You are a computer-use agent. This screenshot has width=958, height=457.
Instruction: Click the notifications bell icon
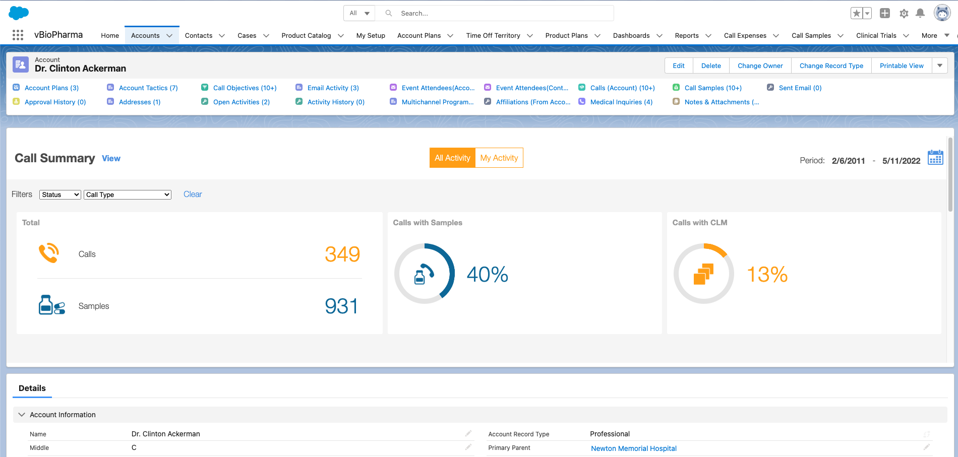(x=920, y=14)
